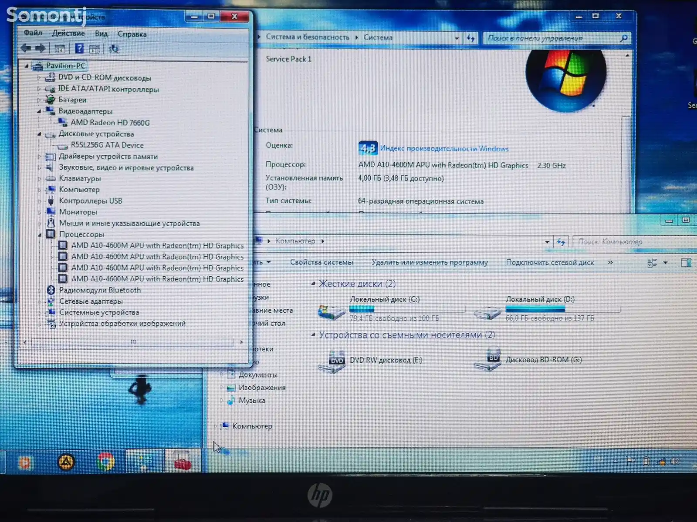697x522 pixels.
Task: Click the Клавиатуры keyboard icon
Action: (51, 178)
